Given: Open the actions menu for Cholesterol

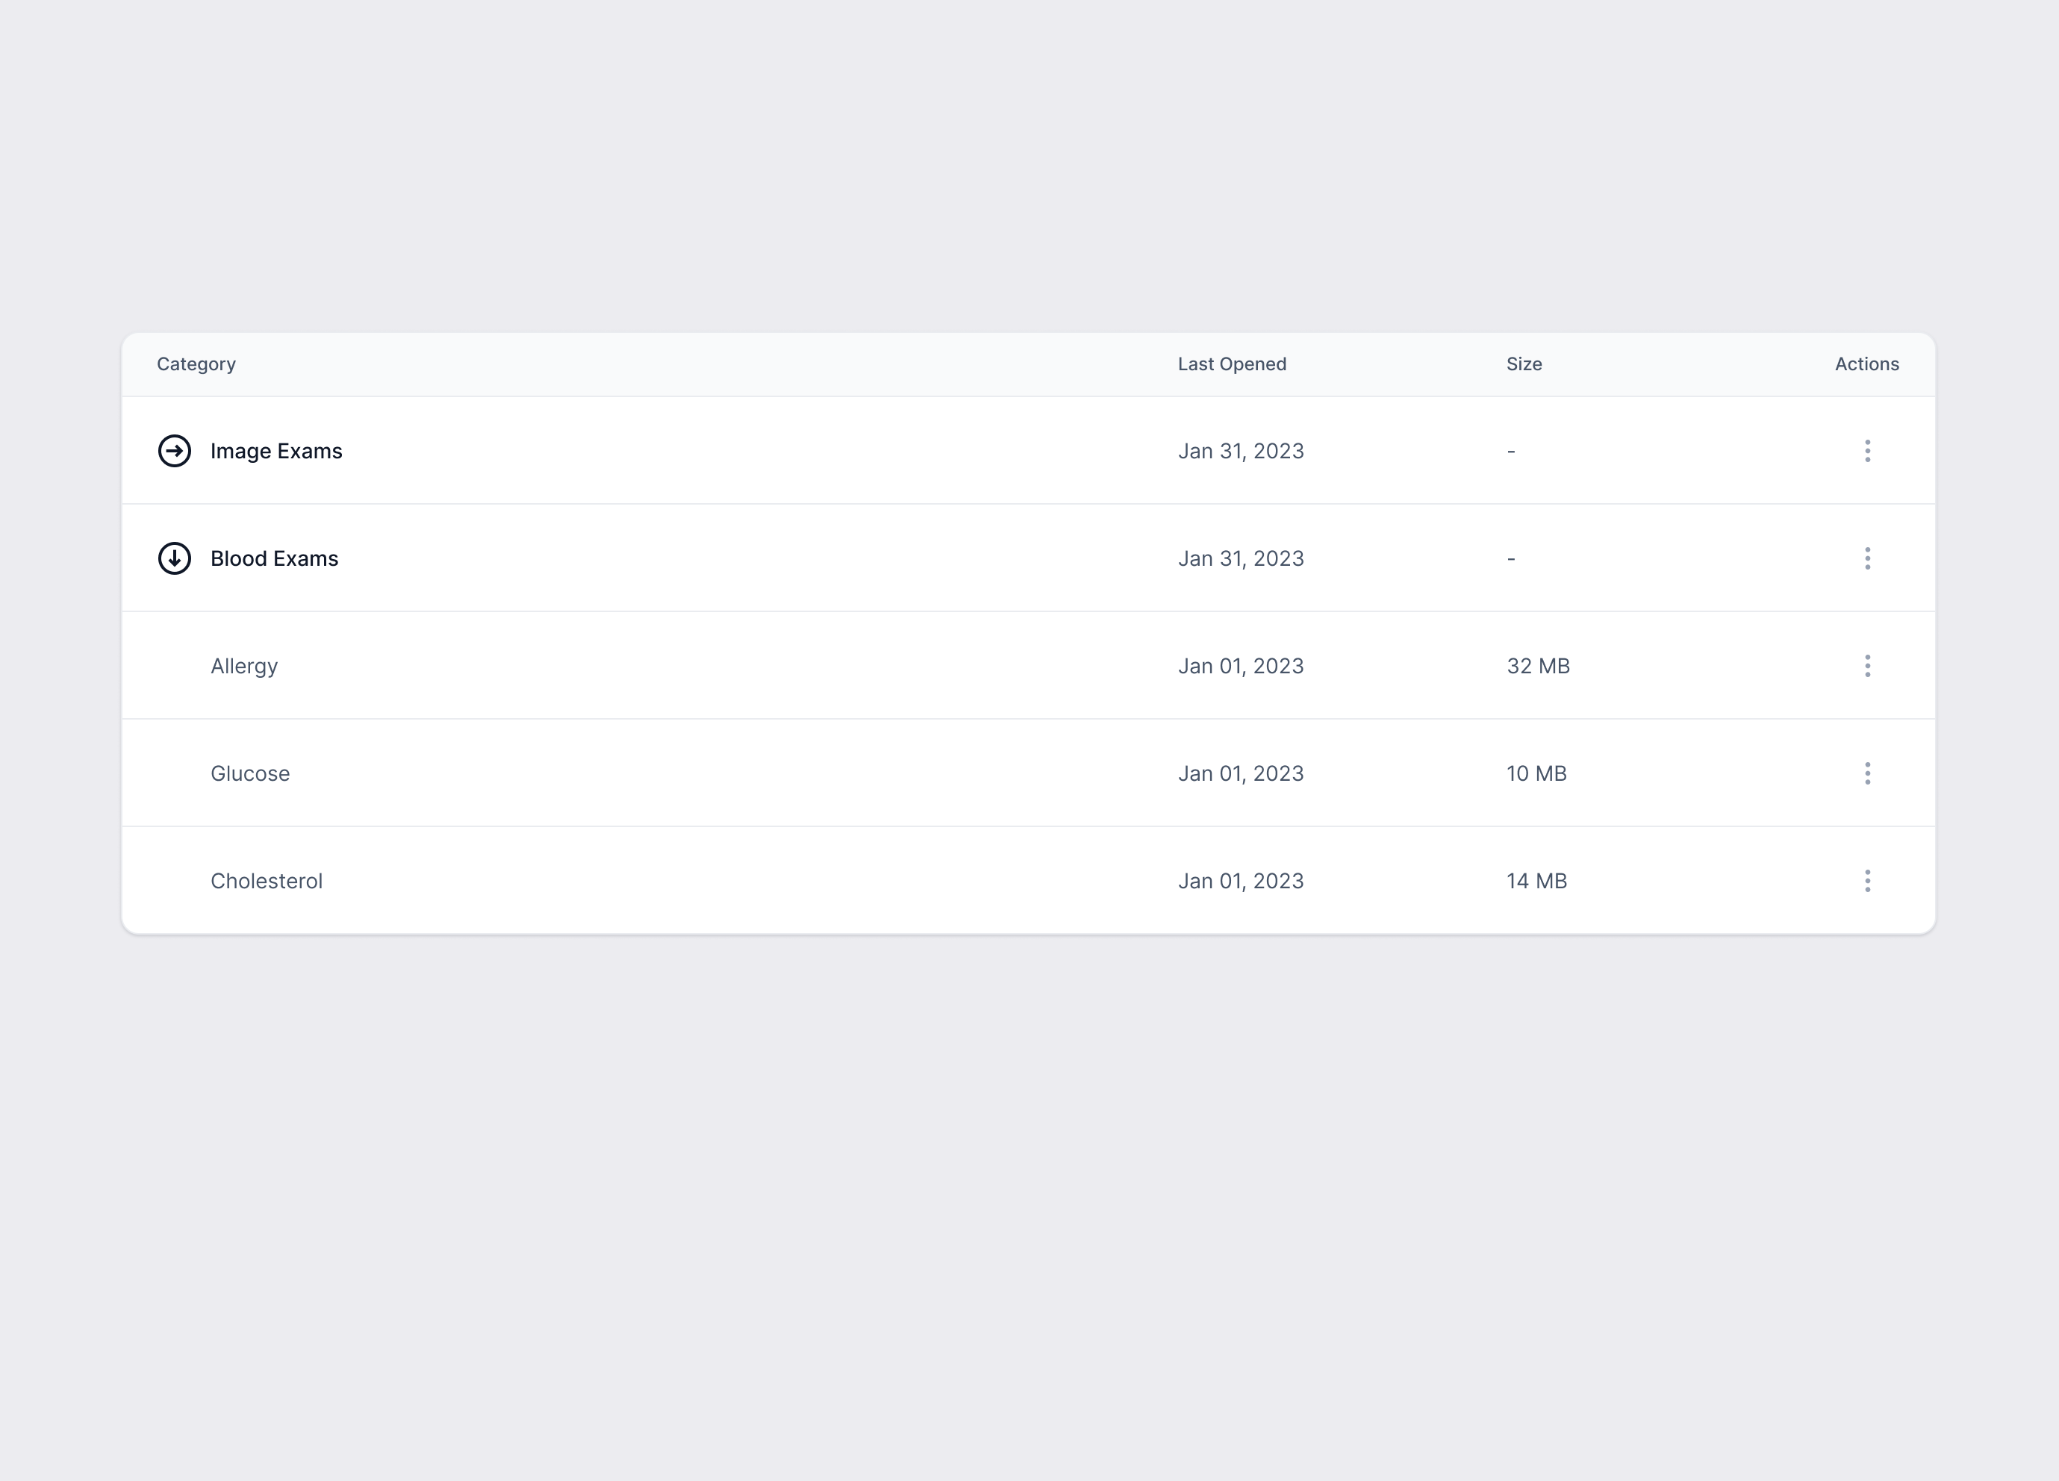Looking at the screenshot, I should tap(1867, 880).
